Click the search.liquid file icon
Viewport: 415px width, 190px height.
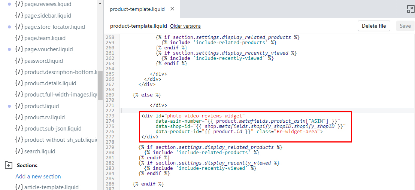(x=19, y=151)
